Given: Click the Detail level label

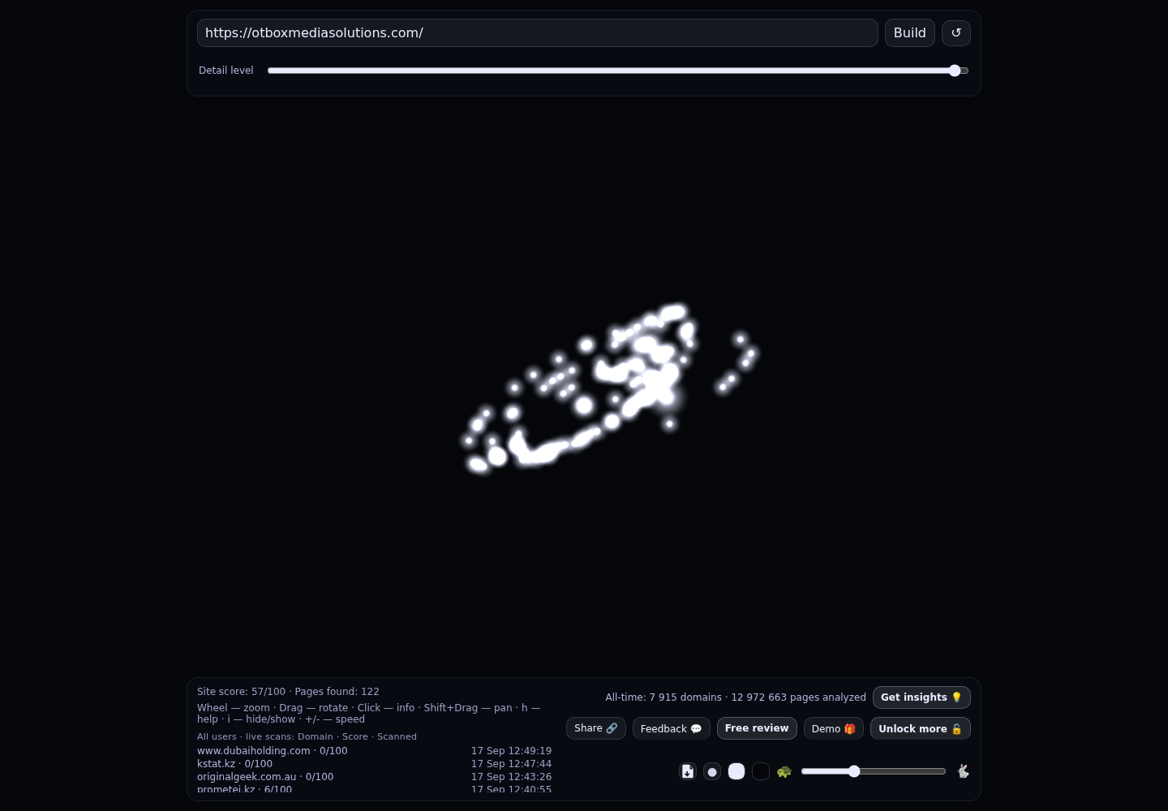Looking at the screenshot, I should [x=226, y=71].
